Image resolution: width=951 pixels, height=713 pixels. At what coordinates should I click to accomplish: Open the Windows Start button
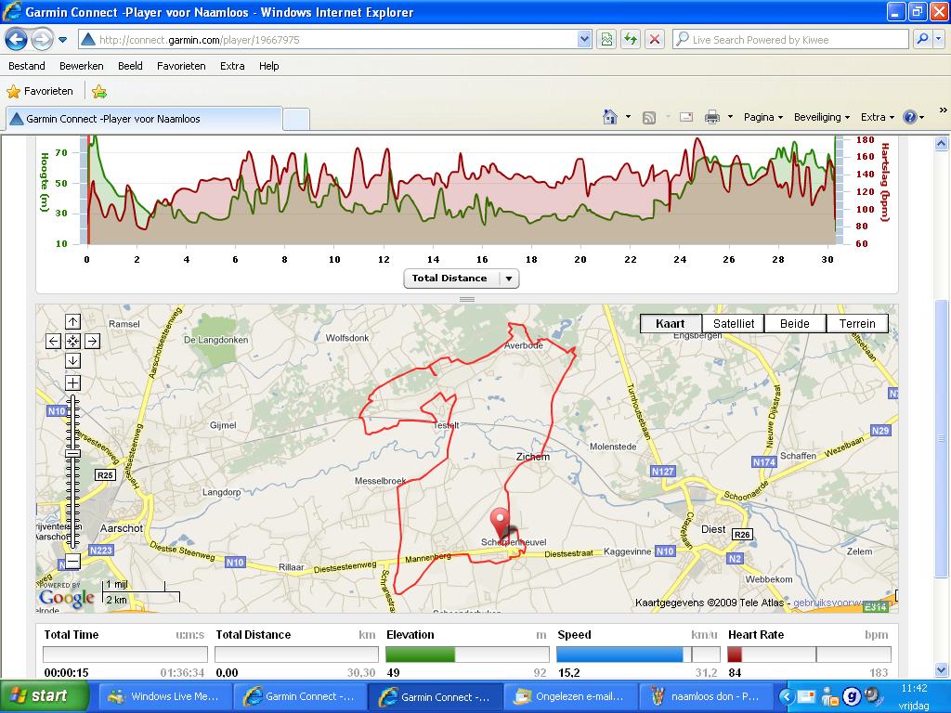45,696
